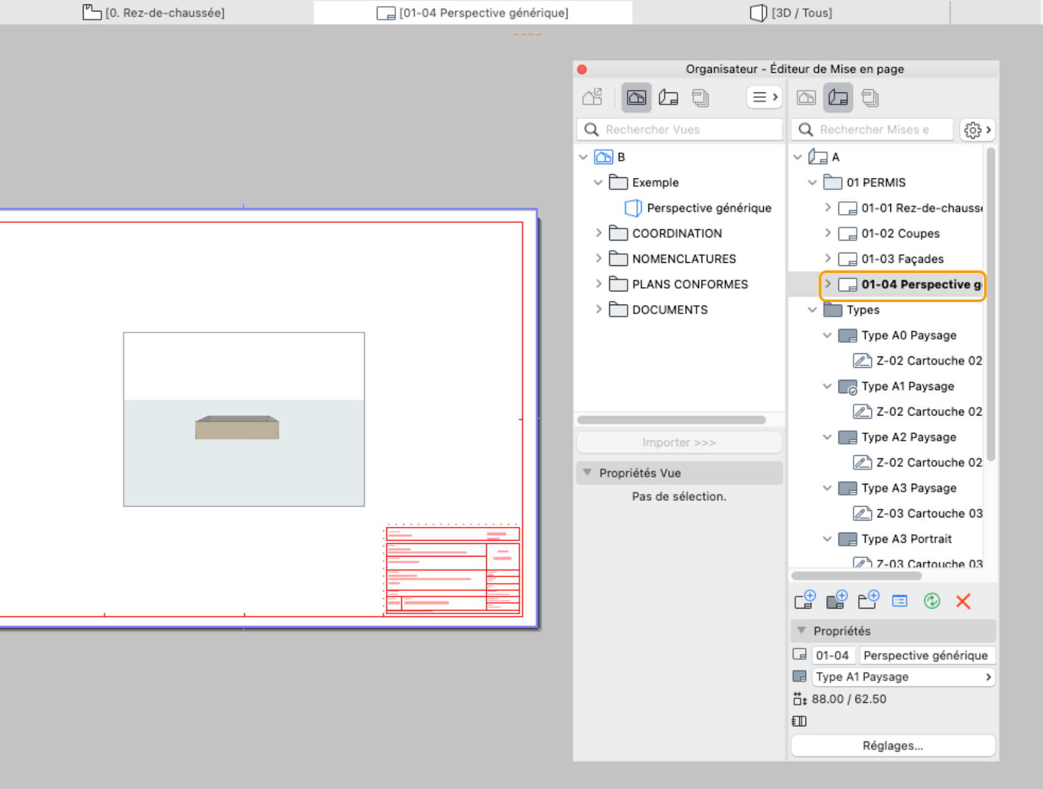
Task: Collapse Type A2 Paysage master
Action: pyautogui.click(x=828, y=437)
